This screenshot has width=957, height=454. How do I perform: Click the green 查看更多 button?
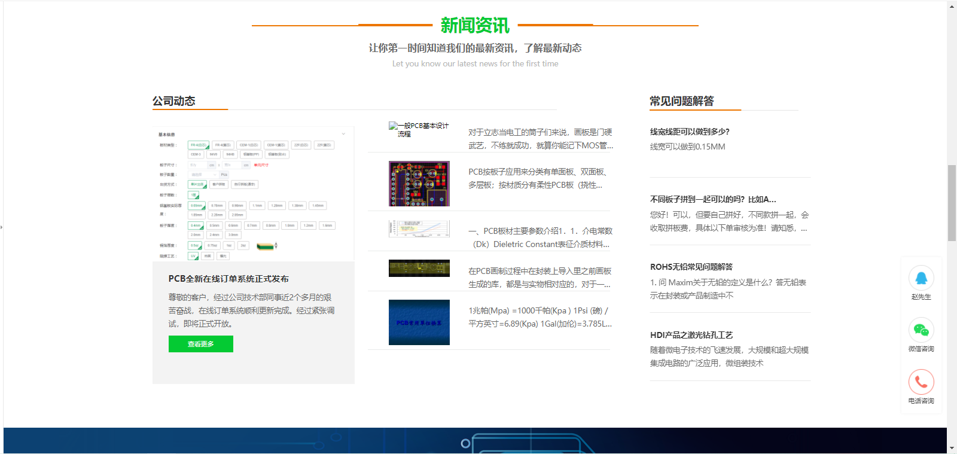point(201,344)
